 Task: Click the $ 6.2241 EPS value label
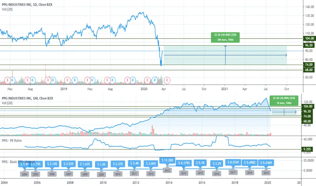[233, 162]
